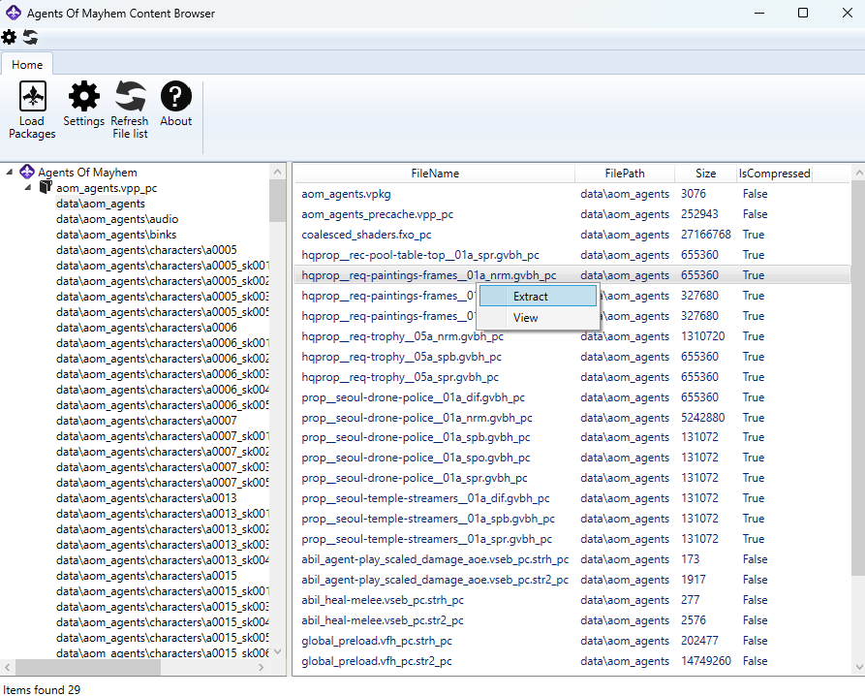Click the aom_agents.vpp_pc package icon
Image resolution: width=865 pixels, height=696 pixels.
point(46,187)
